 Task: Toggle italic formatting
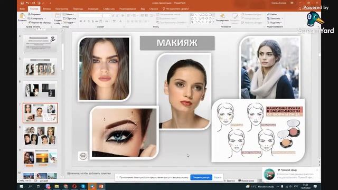(84, 21)
